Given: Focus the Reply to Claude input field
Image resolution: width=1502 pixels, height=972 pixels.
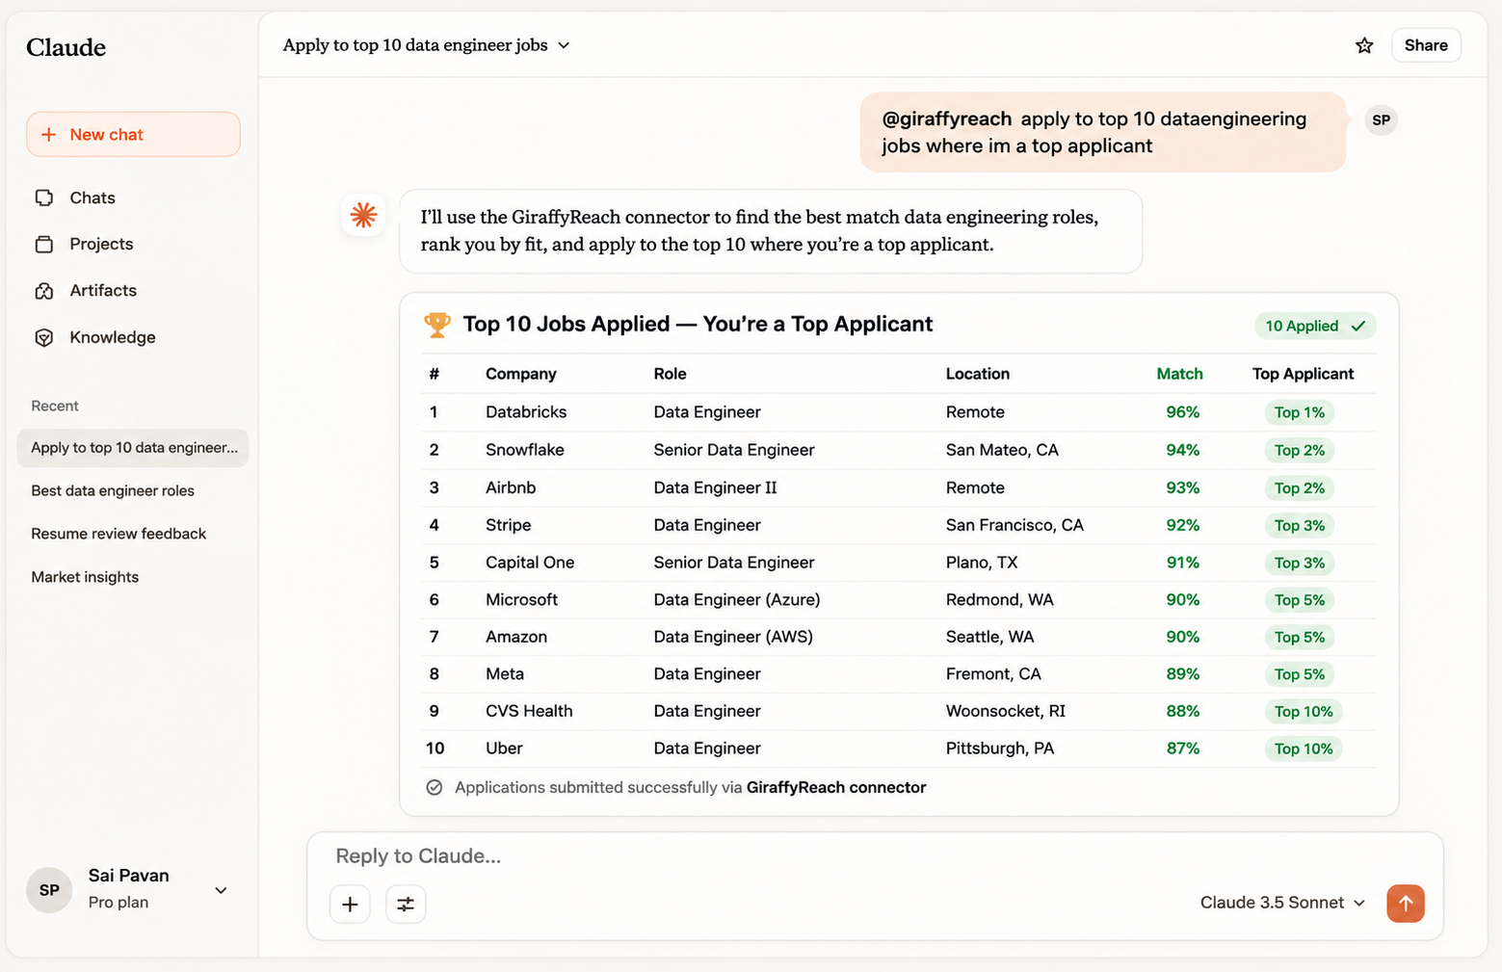Looking at the screenshot, I should click(875, 855).
